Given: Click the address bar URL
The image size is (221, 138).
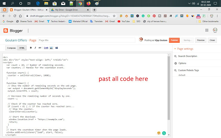Looking at the screenshot, I should coord(70,16).
